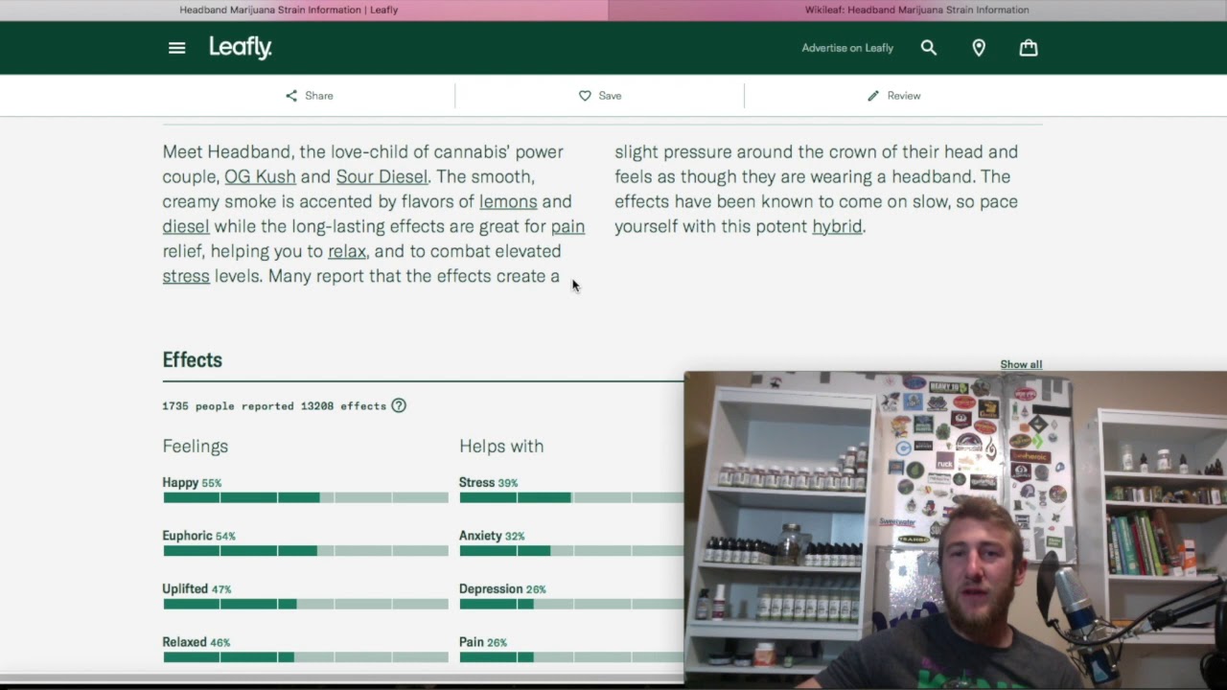Click the relax link
1227x690 pixels.
347,251
